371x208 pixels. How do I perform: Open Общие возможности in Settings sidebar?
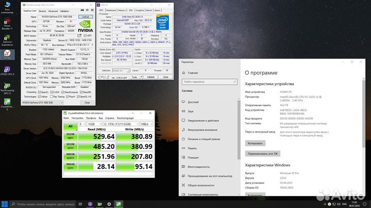pos(201,185)
